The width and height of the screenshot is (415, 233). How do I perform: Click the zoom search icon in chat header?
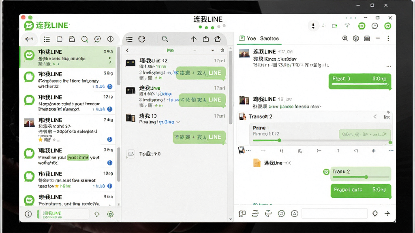(345, 38)
